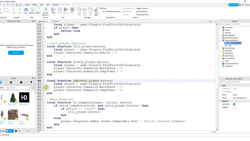Click Collapse All Folds action
The width and height of the screenshot is (250, 141).
click(x=142, y=14)
